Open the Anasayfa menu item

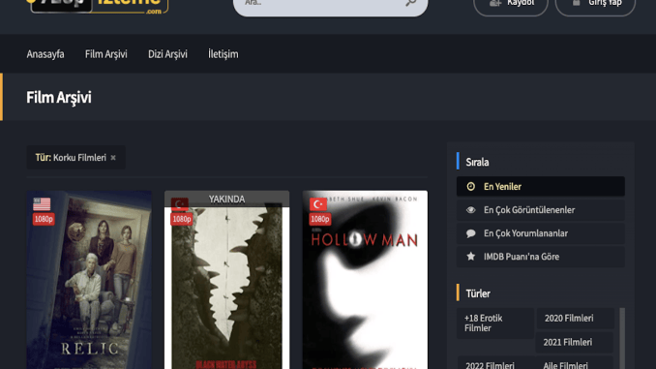click(45, 54)
